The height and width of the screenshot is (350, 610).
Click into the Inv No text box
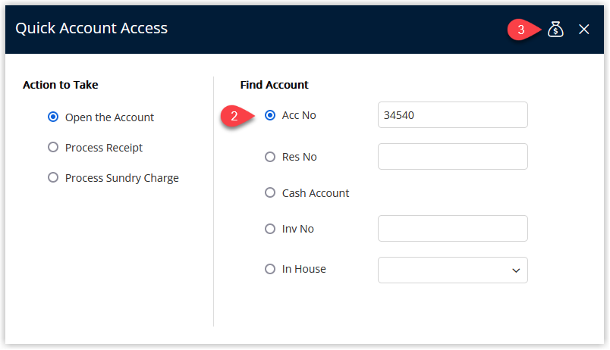point(452,229)
